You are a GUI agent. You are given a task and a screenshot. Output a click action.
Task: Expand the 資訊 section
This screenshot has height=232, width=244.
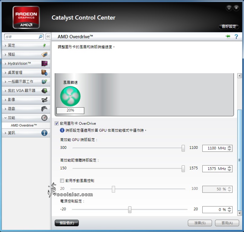point(26,133)
